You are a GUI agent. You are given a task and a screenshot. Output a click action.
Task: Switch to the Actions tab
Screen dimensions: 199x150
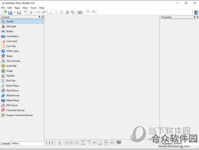(x=178, y=143)
